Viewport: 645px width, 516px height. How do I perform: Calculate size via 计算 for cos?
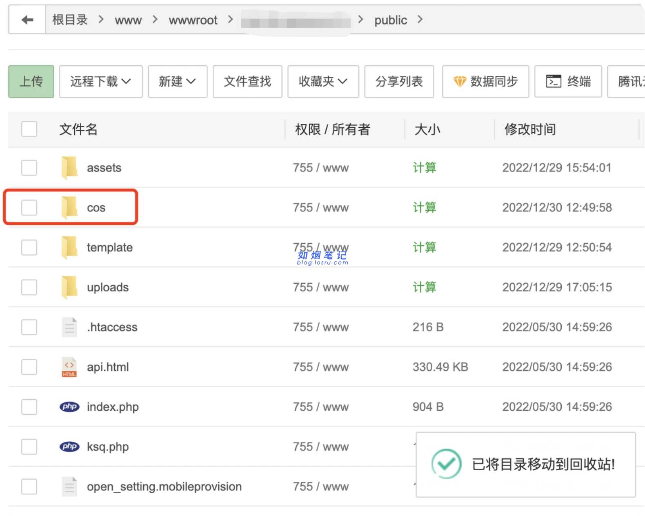(425, 207)
